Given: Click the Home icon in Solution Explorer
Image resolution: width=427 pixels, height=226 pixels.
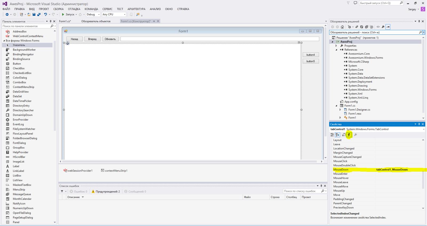Looking at the screenshot, I should (342, 27).
